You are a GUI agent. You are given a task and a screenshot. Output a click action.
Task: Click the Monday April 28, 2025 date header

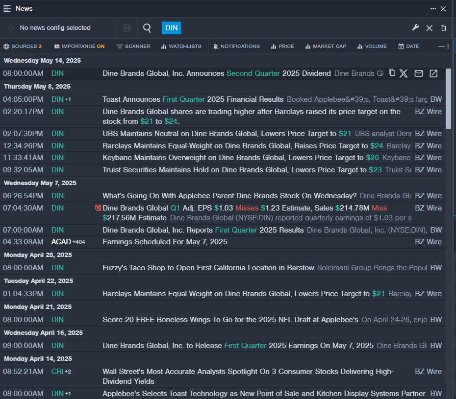pyautogui.click(x=38, y=255)
